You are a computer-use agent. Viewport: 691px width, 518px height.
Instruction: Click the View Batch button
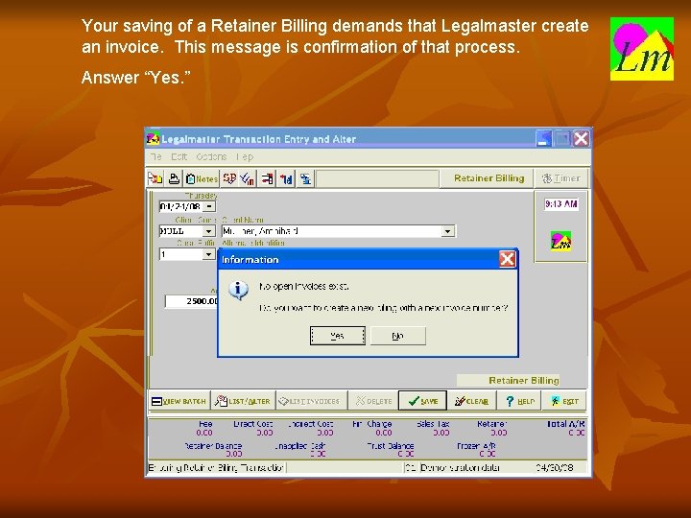179,401
